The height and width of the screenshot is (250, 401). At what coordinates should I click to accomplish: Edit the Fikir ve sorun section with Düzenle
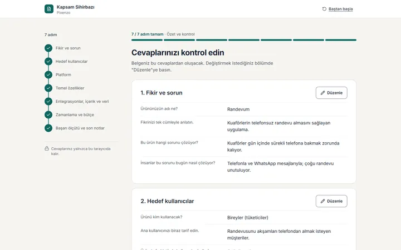coord(331,93)
